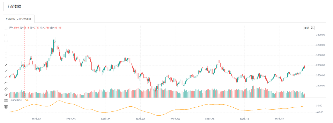Select the price channel line tool
This screenshot has width=333, height=123.
point(6,89)
